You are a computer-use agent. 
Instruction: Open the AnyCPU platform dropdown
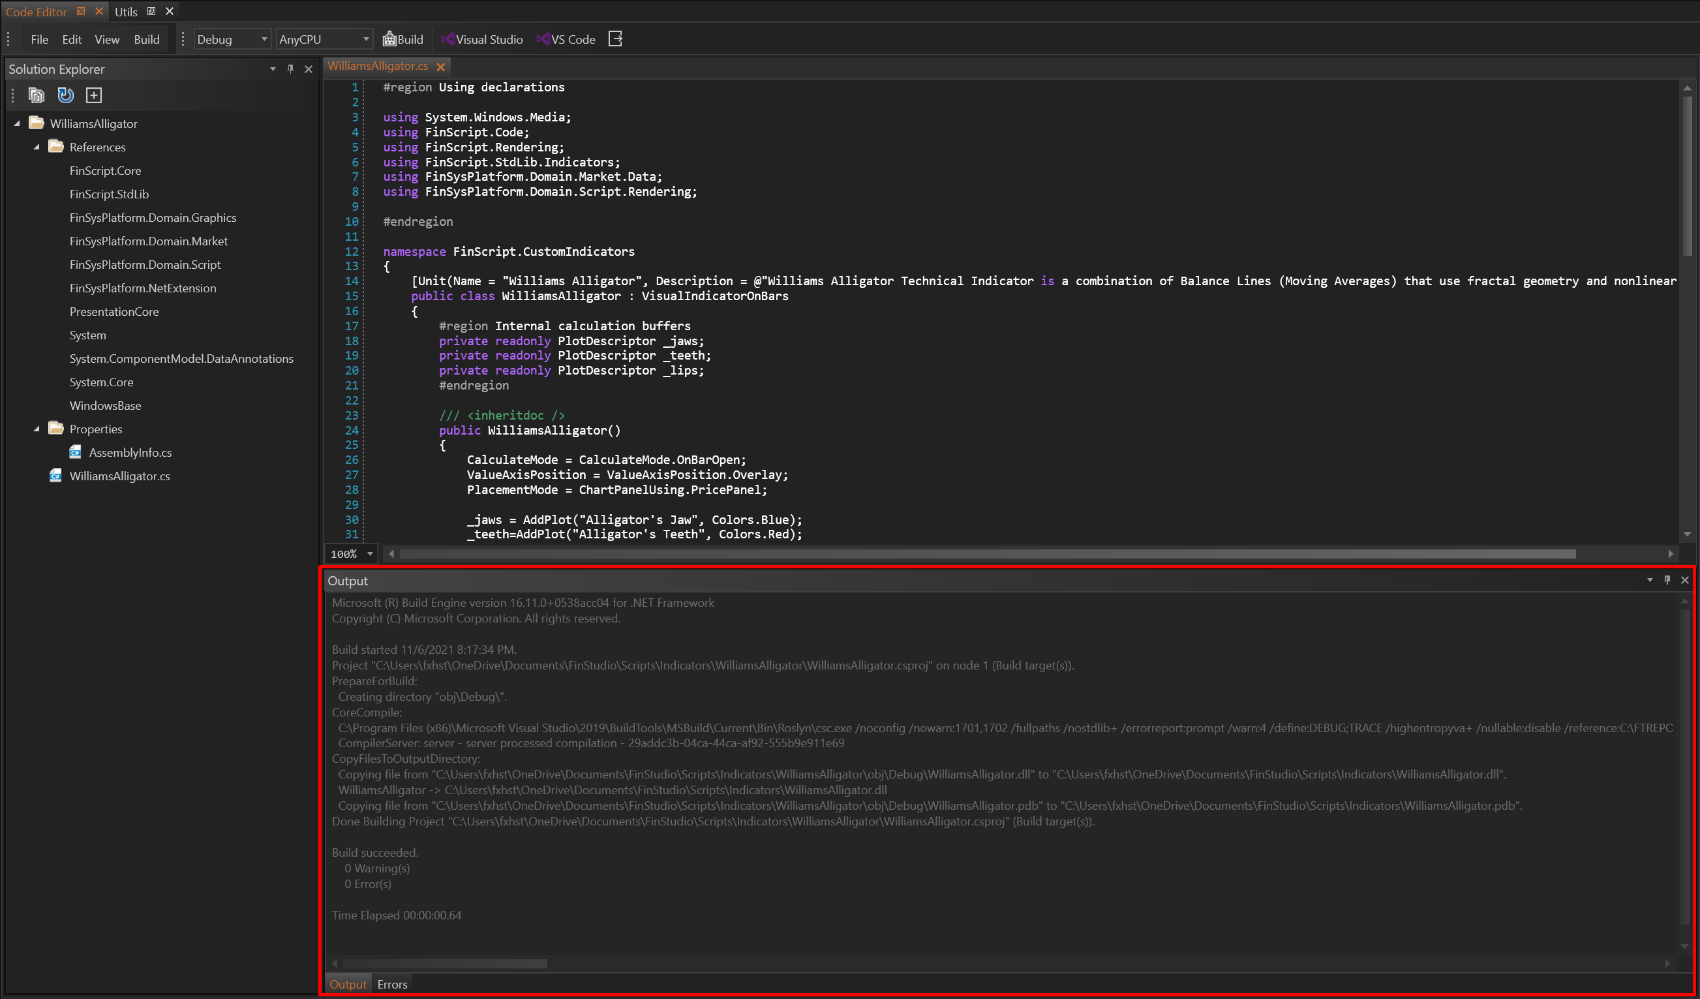pos(324,39)
